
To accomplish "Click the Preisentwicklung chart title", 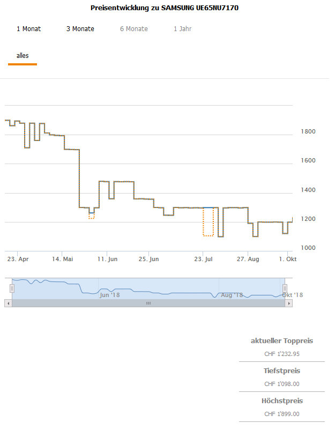I will click(x=165, y=9).
